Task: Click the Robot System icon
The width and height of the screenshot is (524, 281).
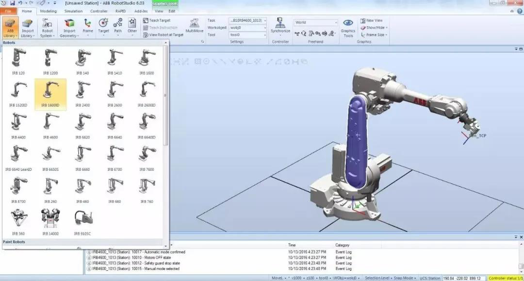Action: (47, 28)
